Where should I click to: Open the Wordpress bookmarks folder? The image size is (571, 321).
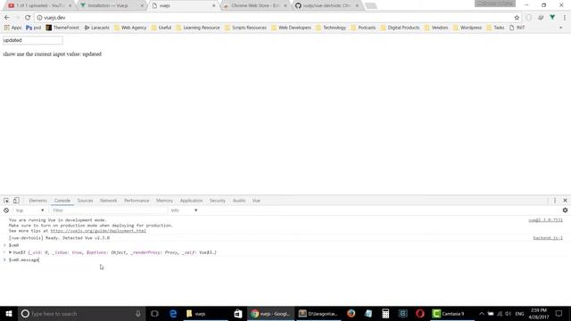(x=468, y=28)
